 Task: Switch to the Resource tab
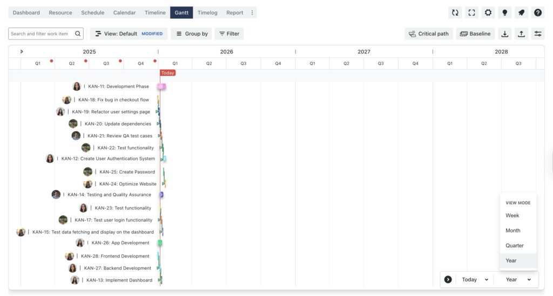[60, 13]
